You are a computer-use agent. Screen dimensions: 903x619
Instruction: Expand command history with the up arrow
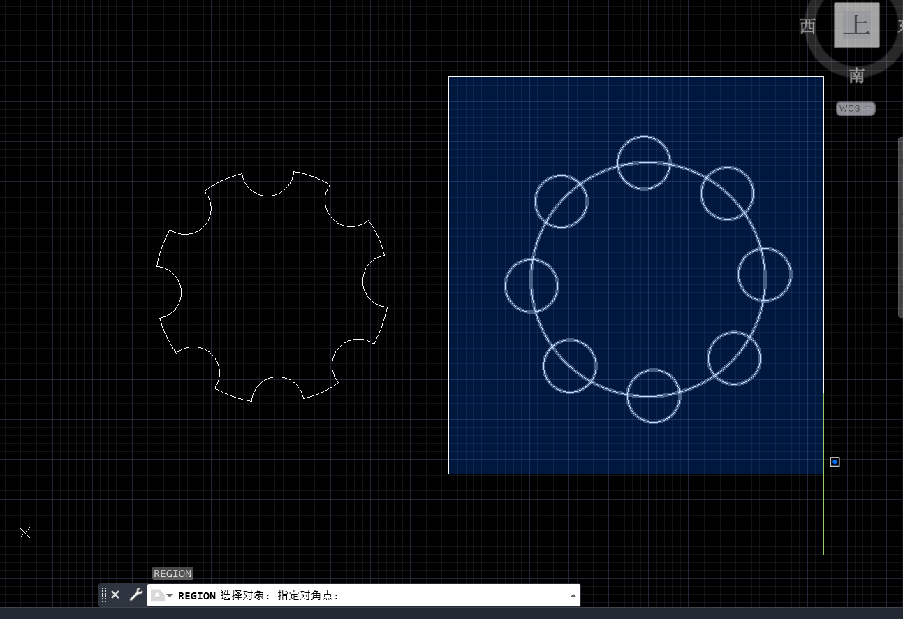[x=573, y=596]
